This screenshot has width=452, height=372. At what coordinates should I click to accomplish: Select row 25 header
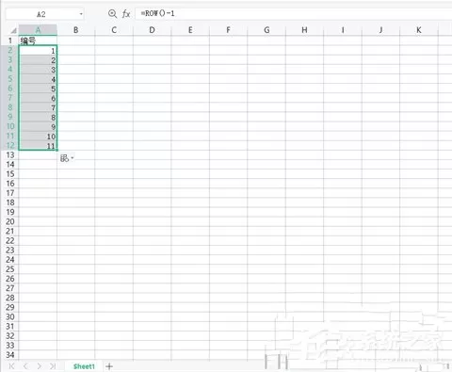pos(10,269)
